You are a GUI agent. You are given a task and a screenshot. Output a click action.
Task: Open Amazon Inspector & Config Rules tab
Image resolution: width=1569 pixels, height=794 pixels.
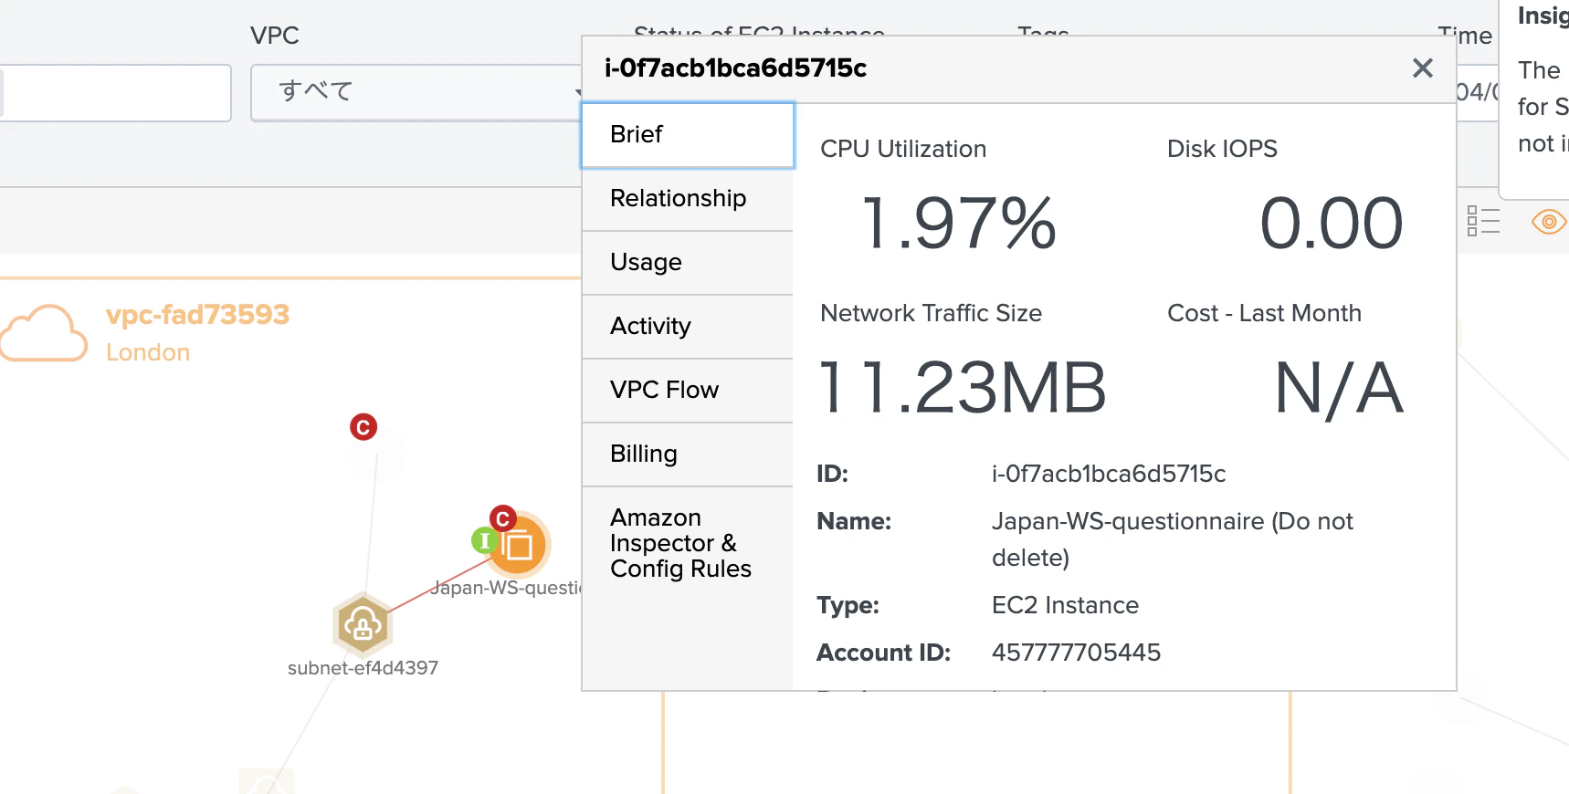coord(688,544)
